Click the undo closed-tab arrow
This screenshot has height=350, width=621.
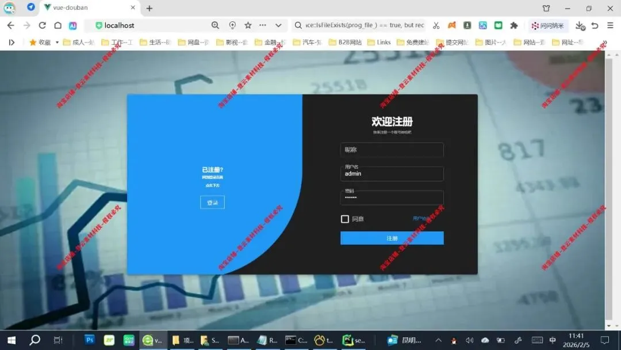[x=595, y=25]
